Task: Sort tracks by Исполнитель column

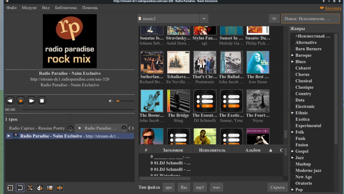Action: coord(212,150)
